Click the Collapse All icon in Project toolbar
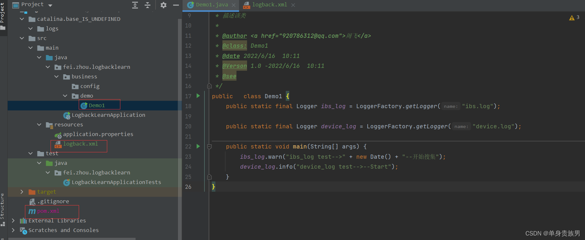Image resolution: width=585 pixels, height=240 pixels. [x=148, y=5]
